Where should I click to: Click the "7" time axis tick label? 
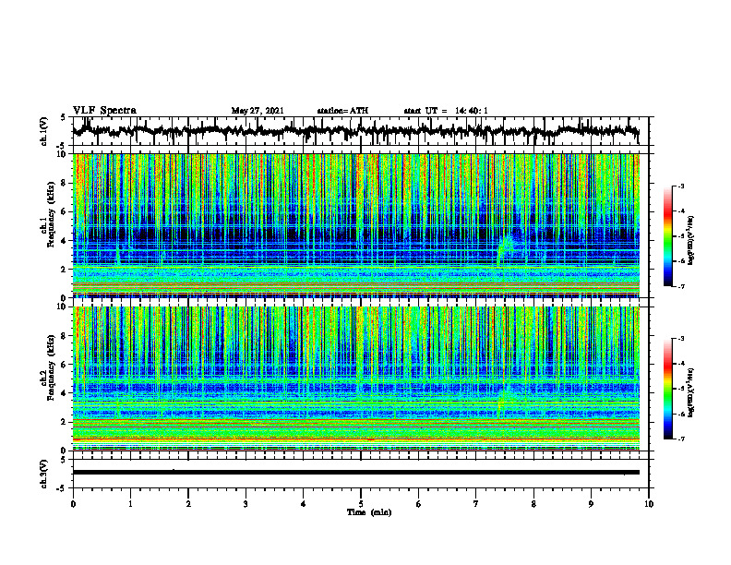[476, 504]
